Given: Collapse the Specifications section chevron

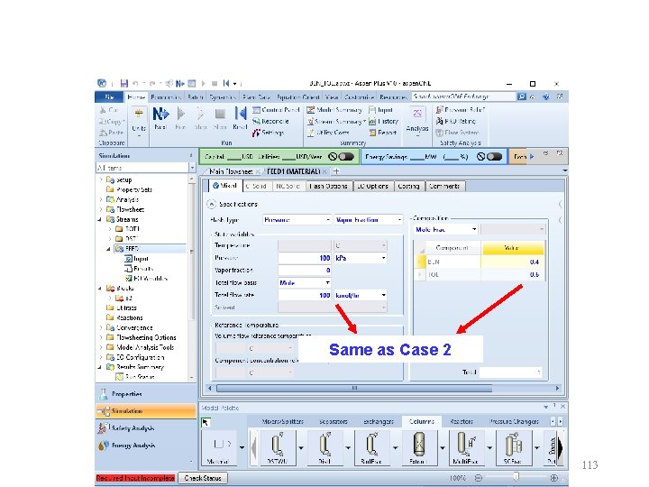Looking at the screenshot, I should (211, 204).
